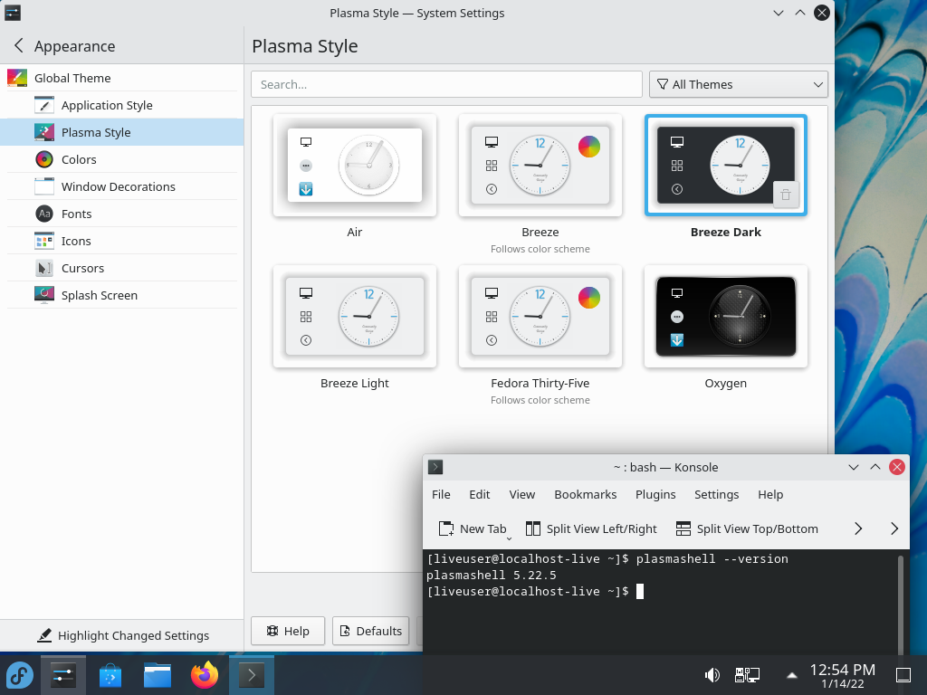
Task: Open Window Decorations settings
Action: click(122, 186)
